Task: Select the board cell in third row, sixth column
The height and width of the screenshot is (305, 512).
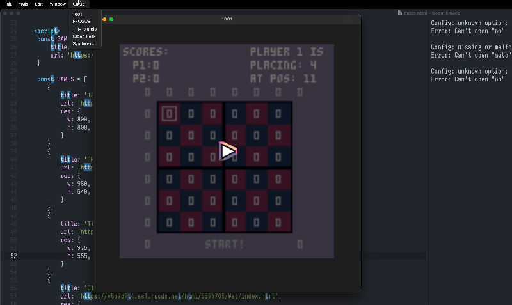Action: (278, 157)
